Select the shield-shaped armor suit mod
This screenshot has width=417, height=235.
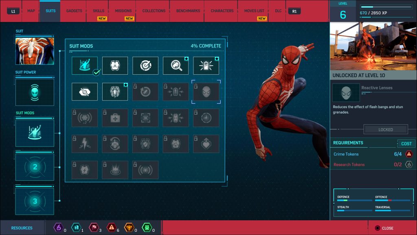click(x=115, y=65)
